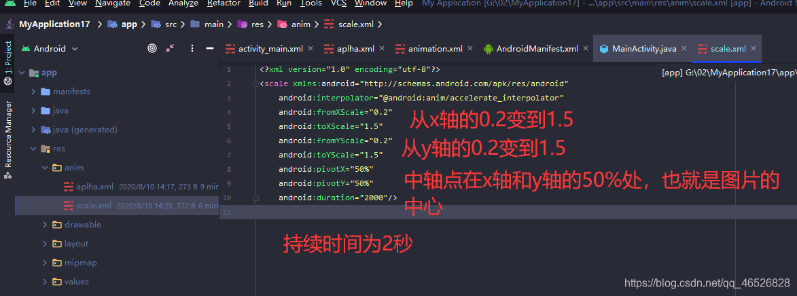The height and width of the screenshot is (296, 797).
Task: Hide the Project panel with minus icon
Action: coord(209,48)
